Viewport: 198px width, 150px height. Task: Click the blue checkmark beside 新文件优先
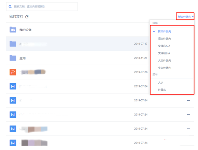[154, 31]
